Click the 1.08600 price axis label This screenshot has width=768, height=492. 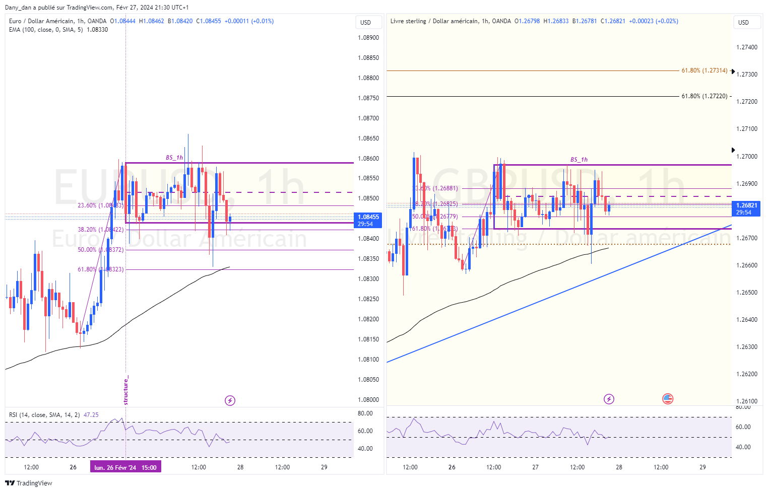tap(368, 159)
